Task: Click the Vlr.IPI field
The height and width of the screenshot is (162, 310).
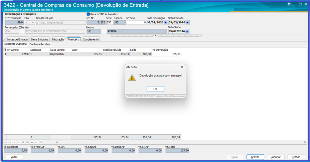Action: (x=69, y=151)
